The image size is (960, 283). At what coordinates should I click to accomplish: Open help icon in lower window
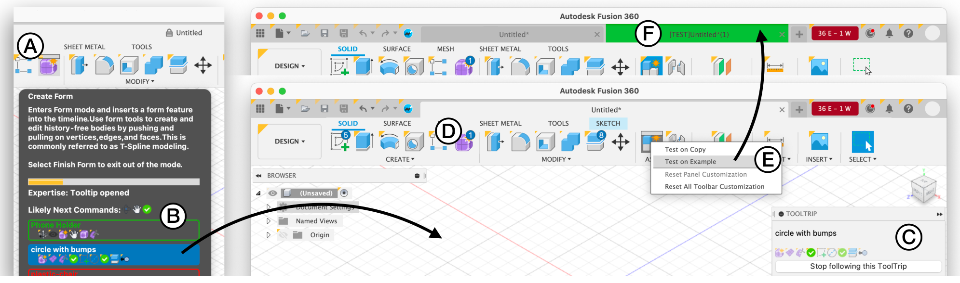tap(908, 108)
